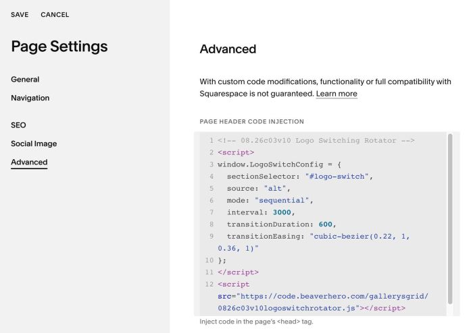Click the cubic-bezier transitionEasing value
Viewport: 473px width, 333px height.
[x=314, y=243]
